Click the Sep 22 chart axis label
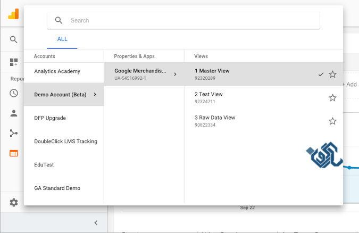Viewport: 359px width, 233px height. (x=247, y=207)
